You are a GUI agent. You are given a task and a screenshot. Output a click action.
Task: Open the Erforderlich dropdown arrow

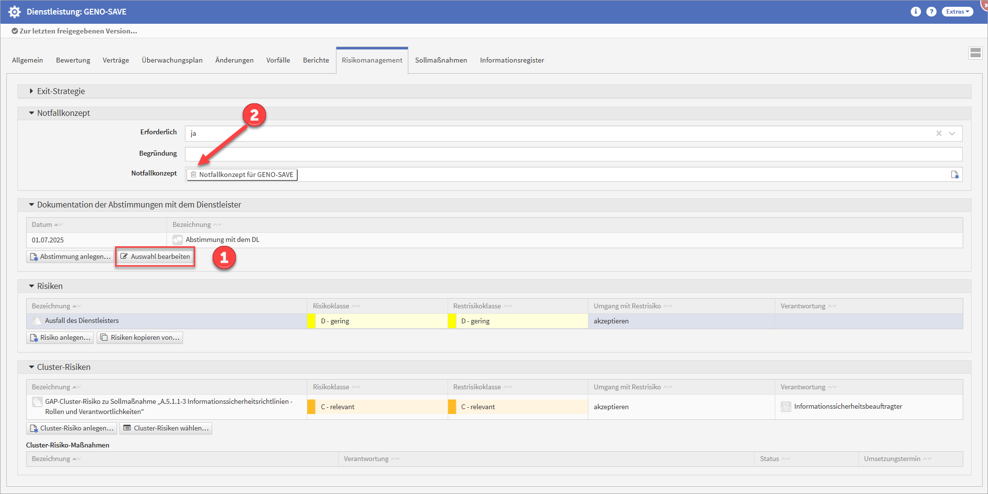click(x=952, y=133)
